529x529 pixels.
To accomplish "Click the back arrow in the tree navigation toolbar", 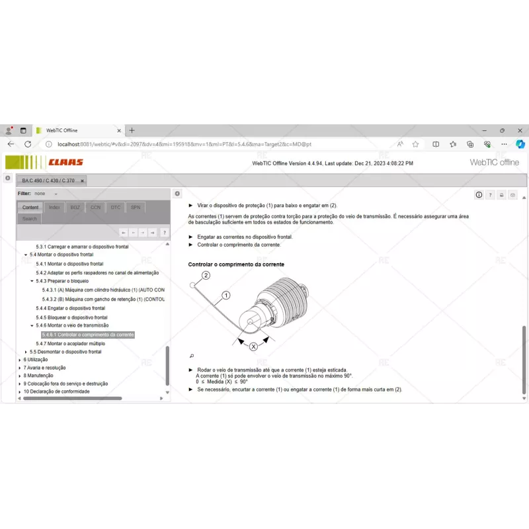I will pyautogui.click(x=124, y=233).
